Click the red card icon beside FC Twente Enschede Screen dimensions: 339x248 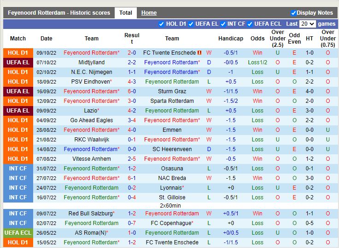pos(199,53)
